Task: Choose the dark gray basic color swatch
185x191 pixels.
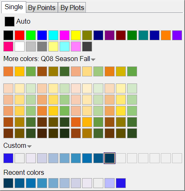Action: point(87,47)
